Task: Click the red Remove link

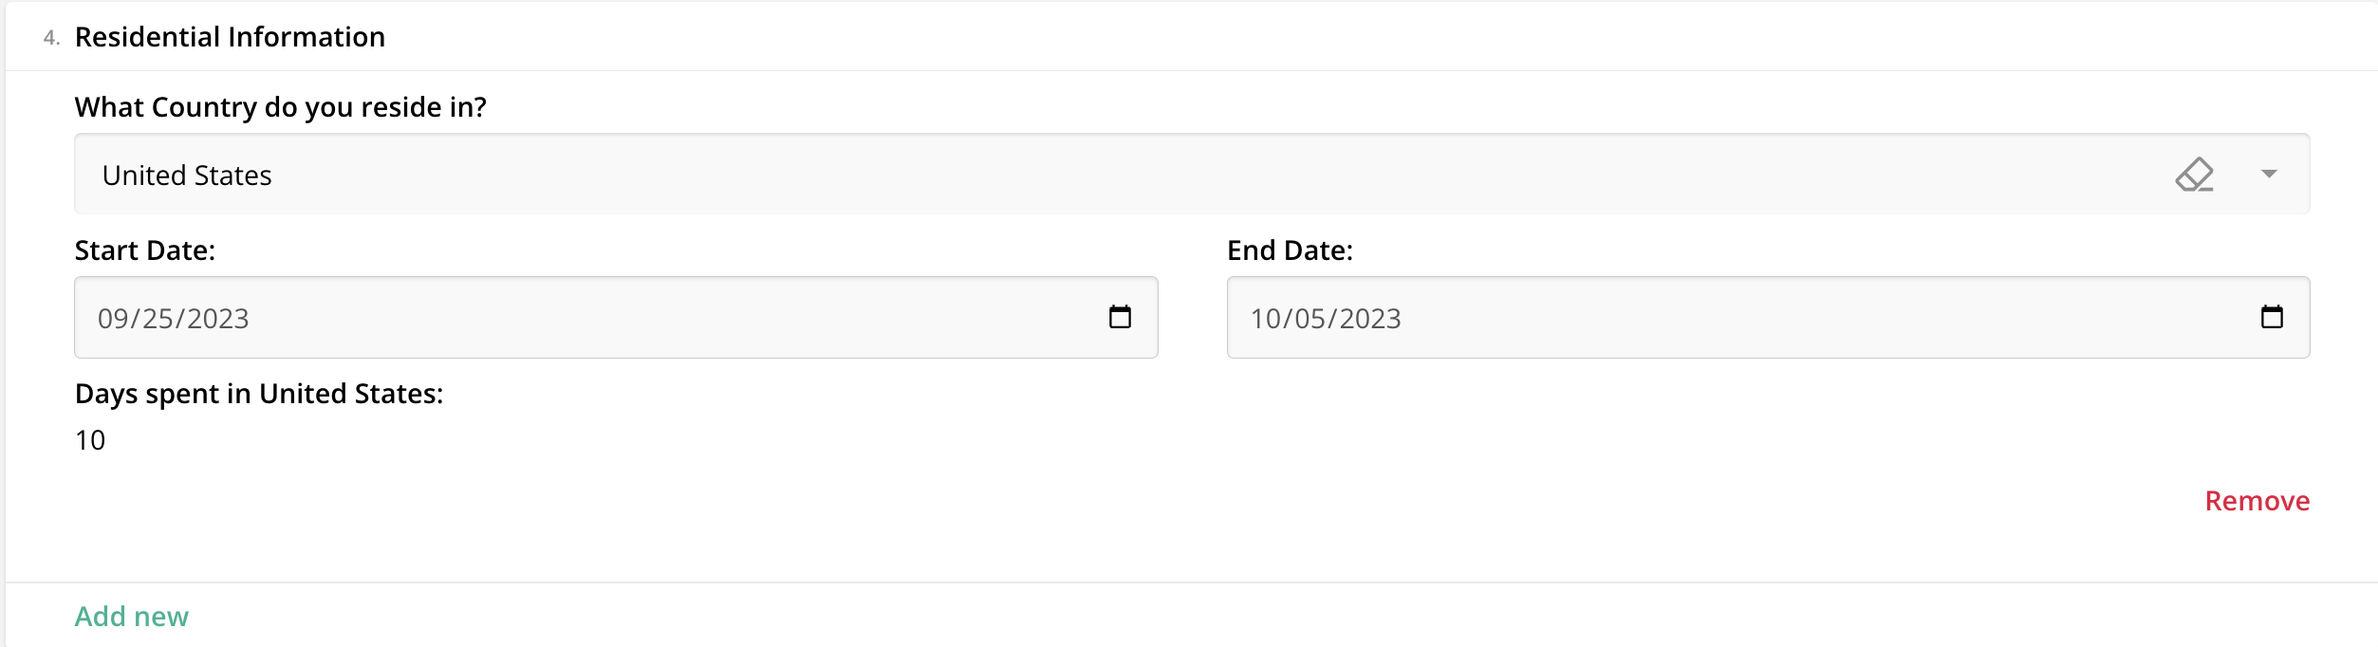Action: coord(2257,501)
